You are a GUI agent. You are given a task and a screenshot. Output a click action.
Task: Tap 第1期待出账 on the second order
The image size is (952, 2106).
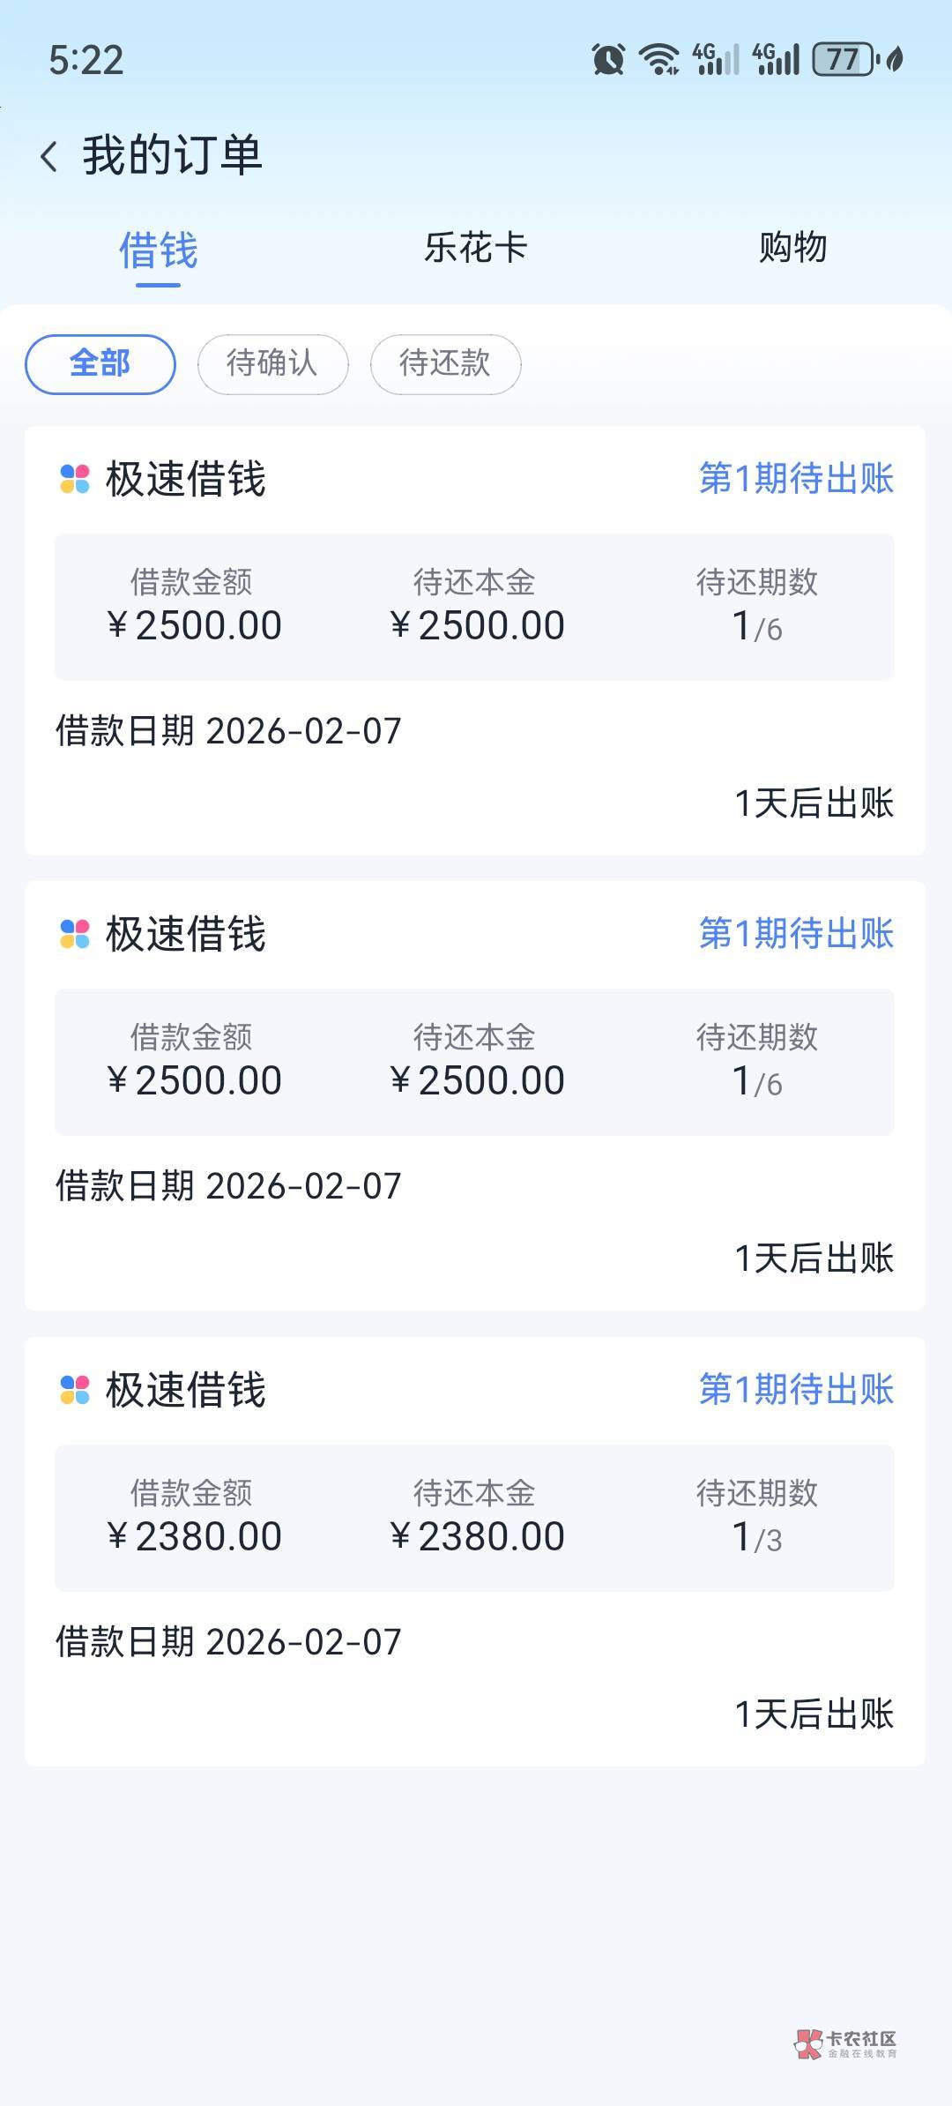796,934
